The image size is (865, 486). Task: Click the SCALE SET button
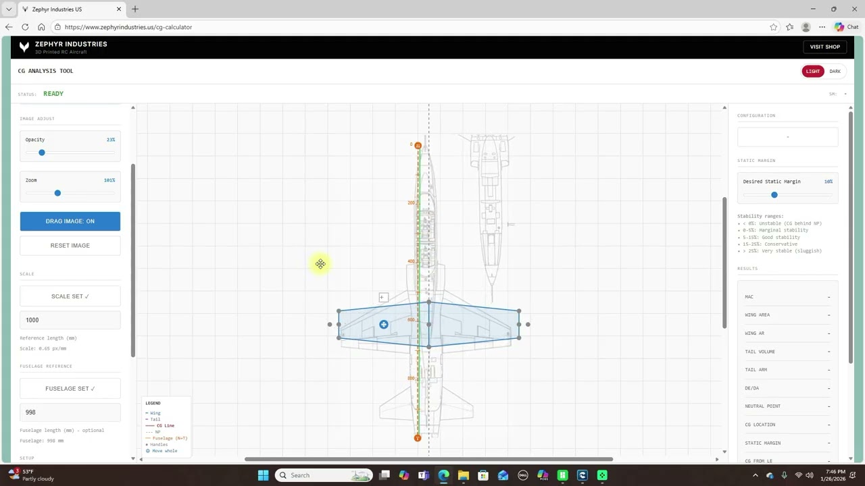tap(70, 296)
